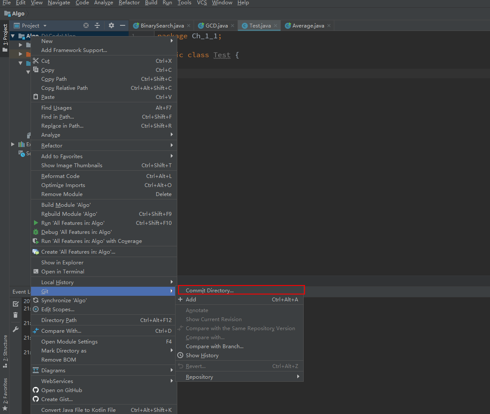Hide the Project panel using minus icon
Viewport: 490px width, 414px height.
[x=123, y=26]
